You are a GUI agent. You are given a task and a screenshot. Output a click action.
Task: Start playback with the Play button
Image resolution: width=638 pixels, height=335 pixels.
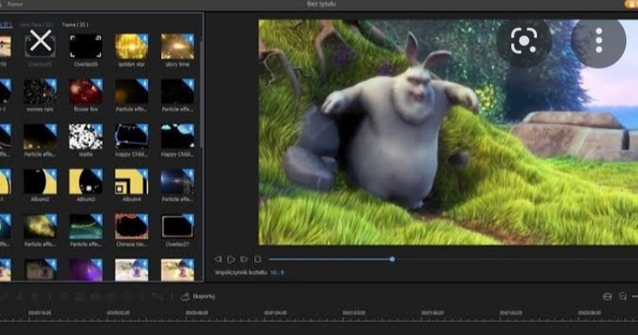pyautogui.click(x=231, y=259)
